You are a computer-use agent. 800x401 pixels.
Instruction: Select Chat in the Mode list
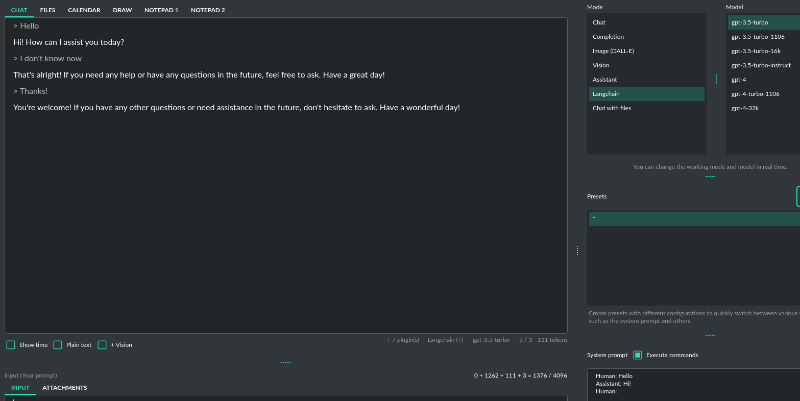click(599, 22)
